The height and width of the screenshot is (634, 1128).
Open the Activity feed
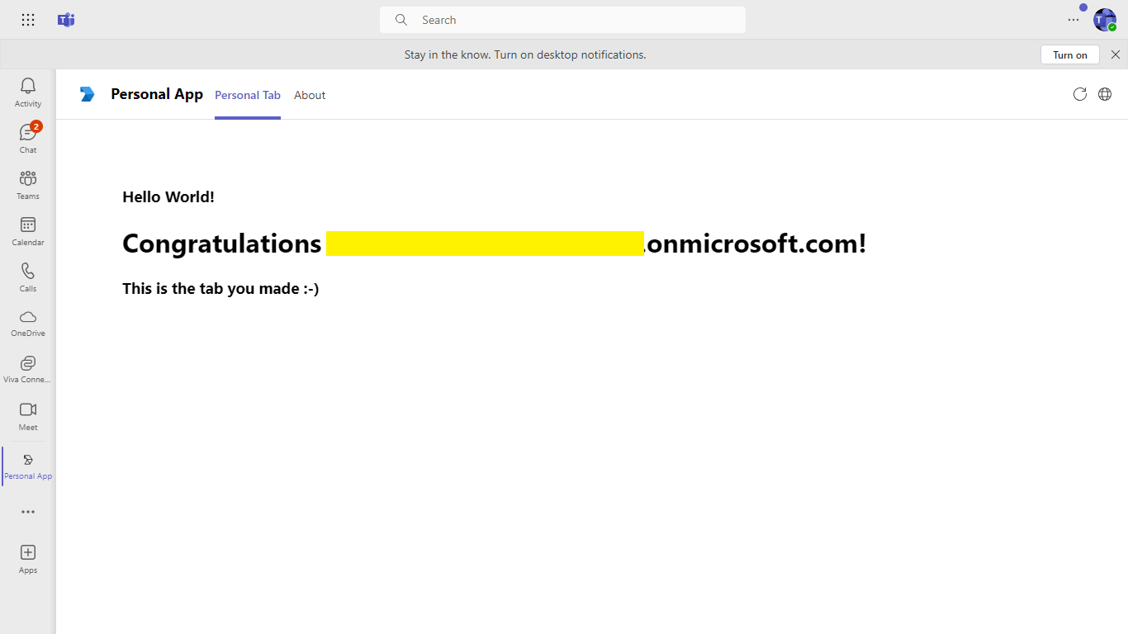(28, 92)
